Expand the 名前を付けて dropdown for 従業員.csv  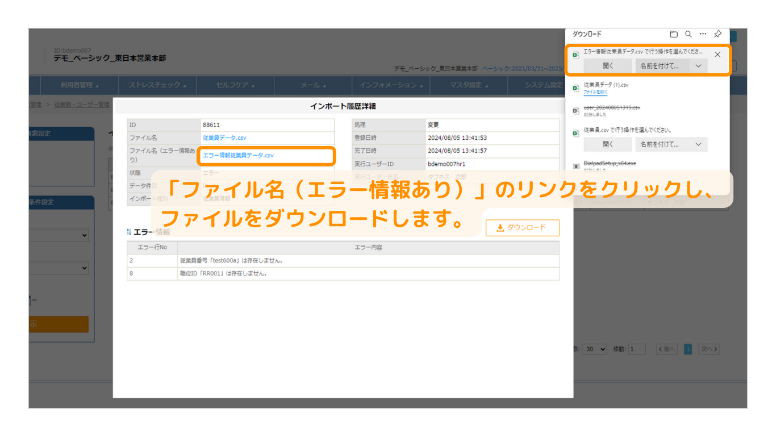pos(699,144)
